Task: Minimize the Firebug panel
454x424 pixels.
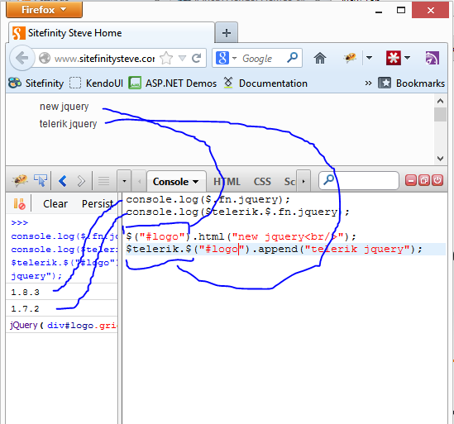Action: click(410, 180)
